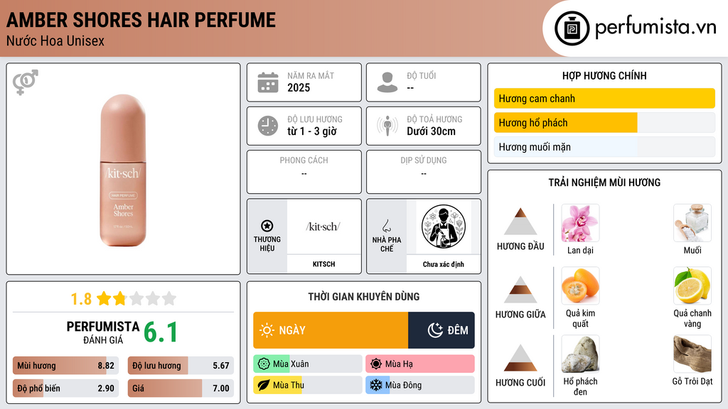This screenshot has width=728, height=409.
Task: Click the Hương cuối pyramid icon
Action: point(520,358)
